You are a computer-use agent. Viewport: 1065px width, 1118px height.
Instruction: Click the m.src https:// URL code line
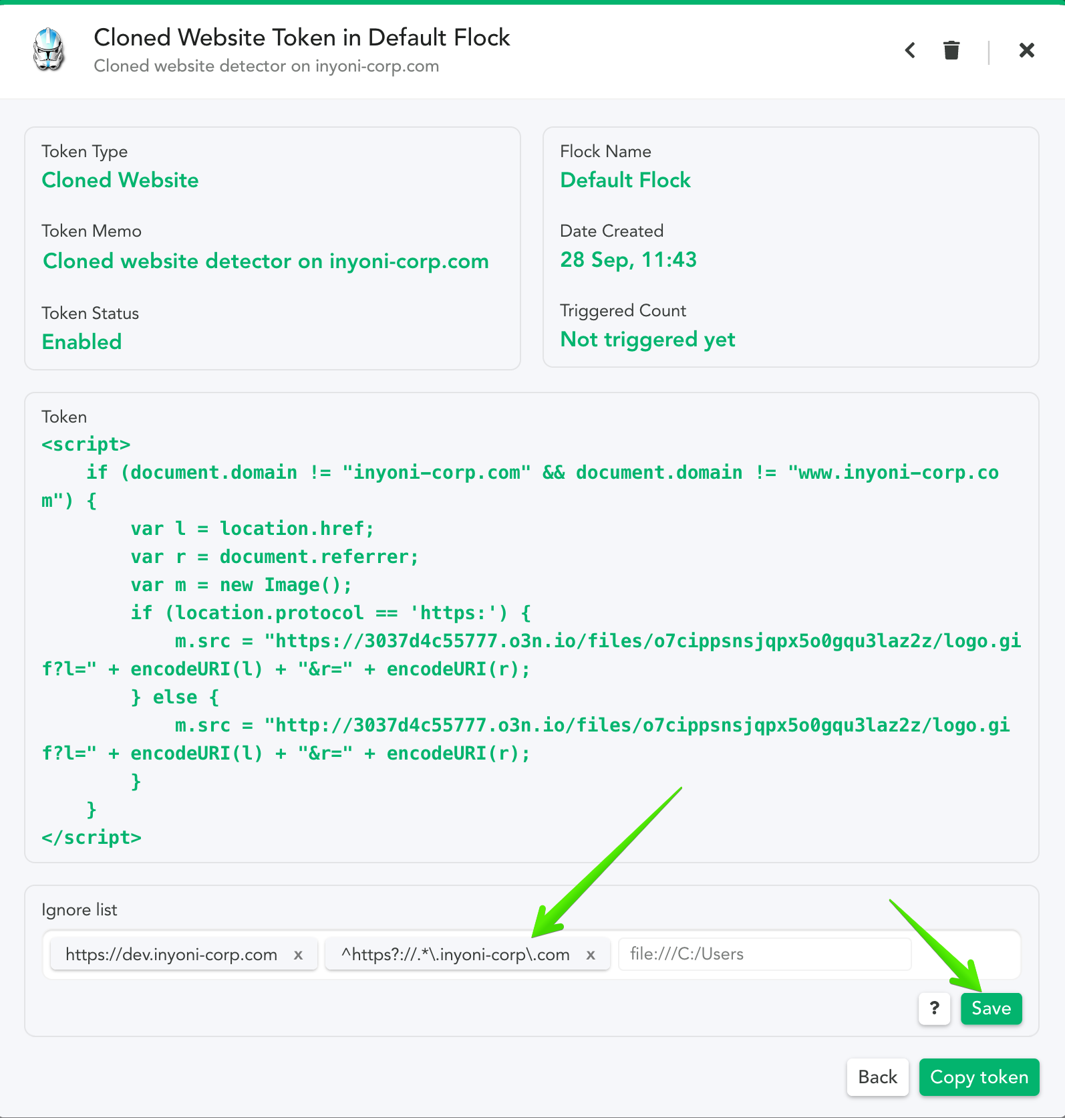coord(531,655)
